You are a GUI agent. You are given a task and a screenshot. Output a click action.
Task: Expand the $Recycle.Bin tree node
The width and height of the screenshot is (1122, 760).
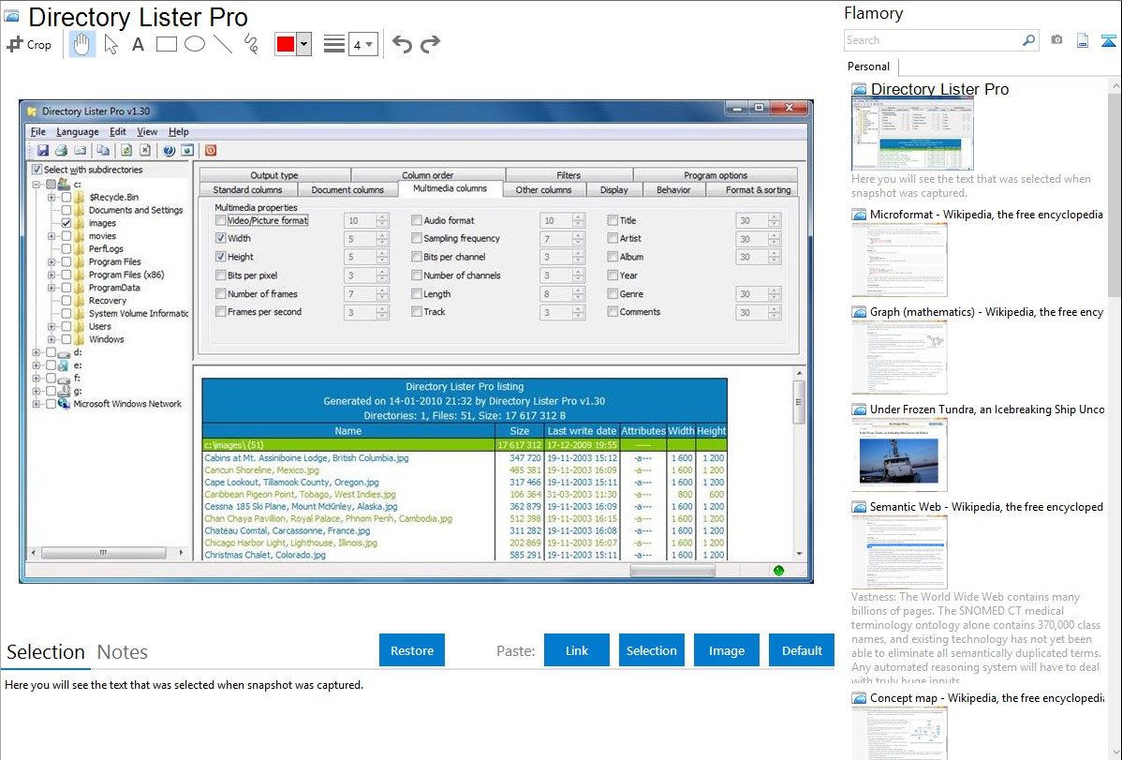52,197
